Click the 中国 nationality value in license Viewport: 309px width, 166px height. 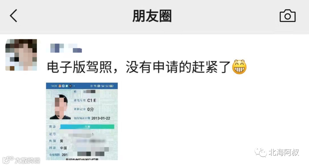(64, 148)
